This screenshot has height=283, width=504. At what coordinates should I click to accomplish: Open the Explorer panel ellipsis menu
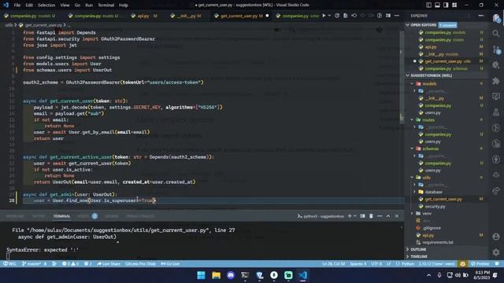(481, 16)
